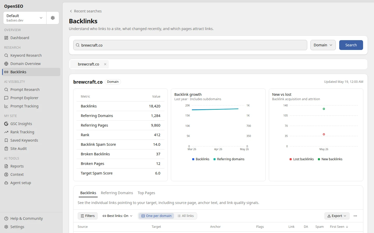This screenshot has height=233, width=374.
Task: Toggle Backlinks series in growth legend
Action: coord(201,159)
